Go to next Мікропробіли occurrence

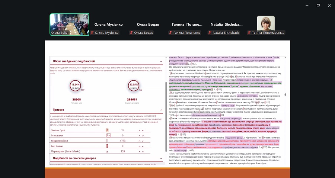[143, 141]
